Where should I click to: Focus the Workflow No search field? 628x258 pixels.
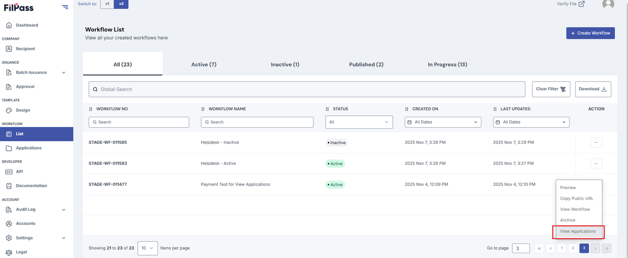click(x=139, y=122)
